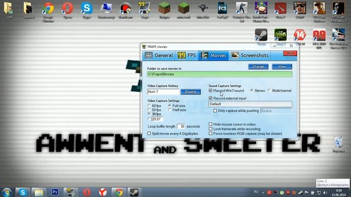Open Windows Explorer from the taskbar
The width and height of the screenshot is (351, 197).
coord(39,192)
